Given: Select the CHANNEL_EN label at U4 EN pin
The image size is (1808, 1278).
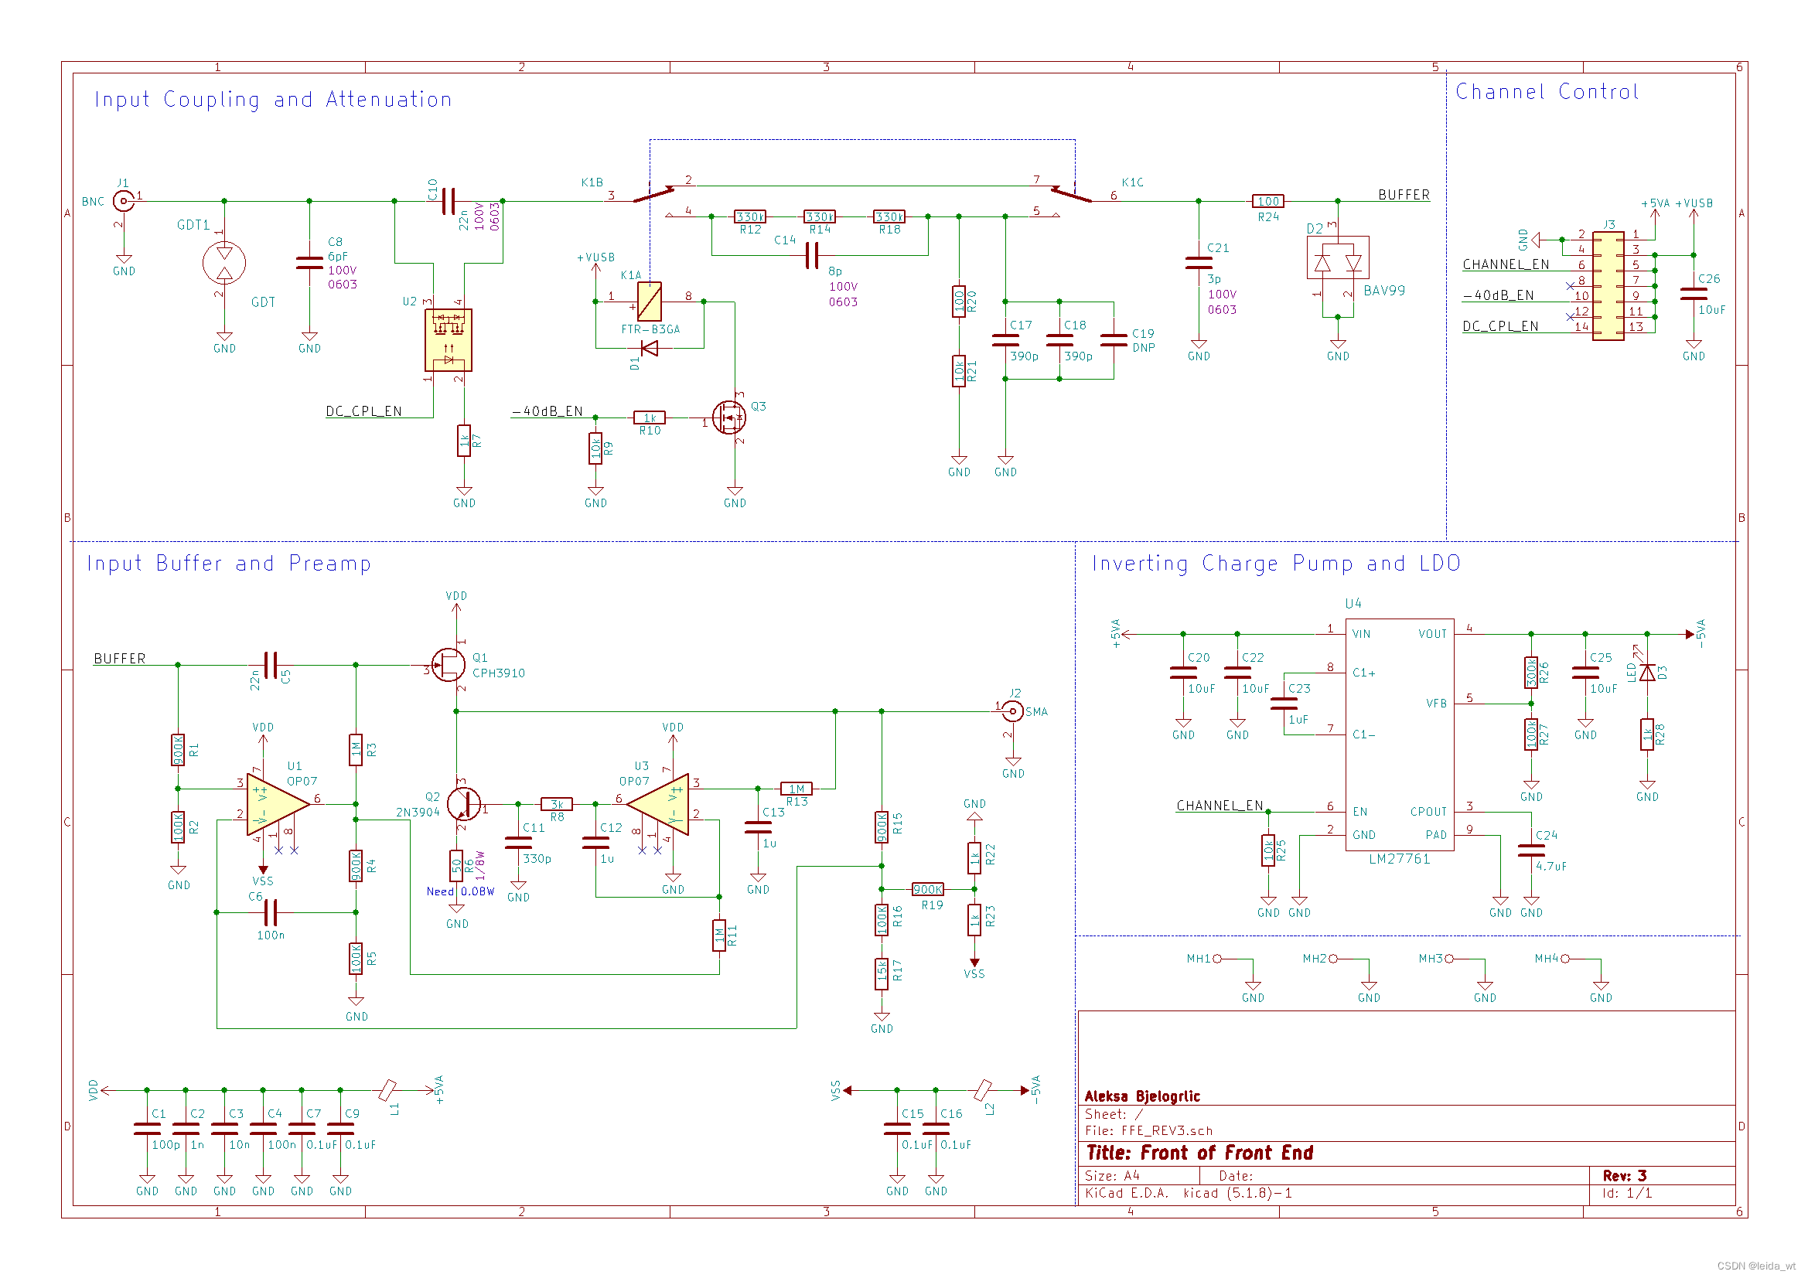Looking at the screenshot, I should pyautogui.click(x=1220, y=806).
